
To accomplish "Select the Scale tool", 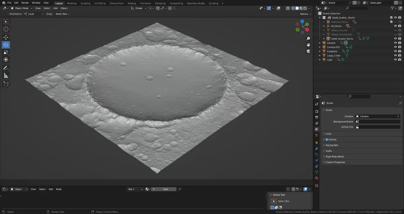I will [x=6, y=52].
